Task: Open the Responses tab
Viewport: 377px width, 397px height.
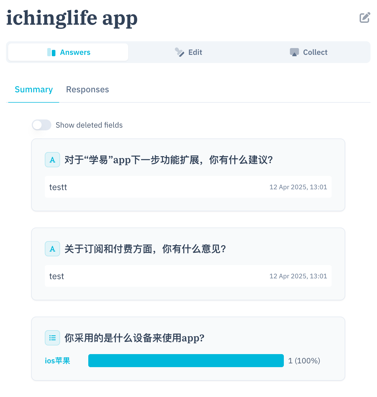Action: point(87,90)
